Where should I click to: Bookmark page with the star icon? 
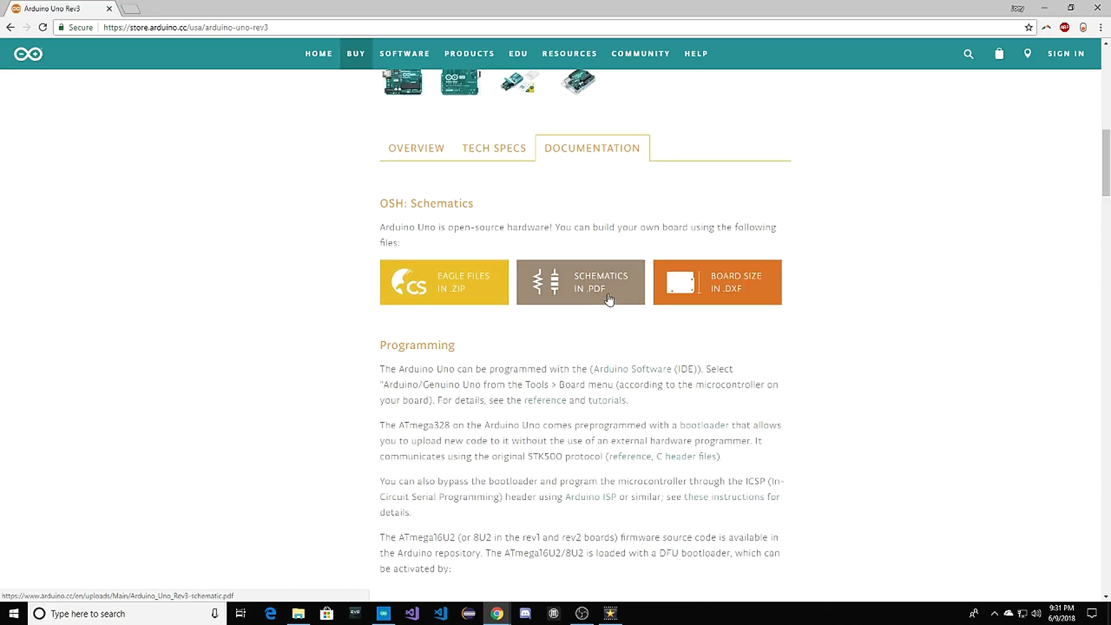[x=1028, y=27]
